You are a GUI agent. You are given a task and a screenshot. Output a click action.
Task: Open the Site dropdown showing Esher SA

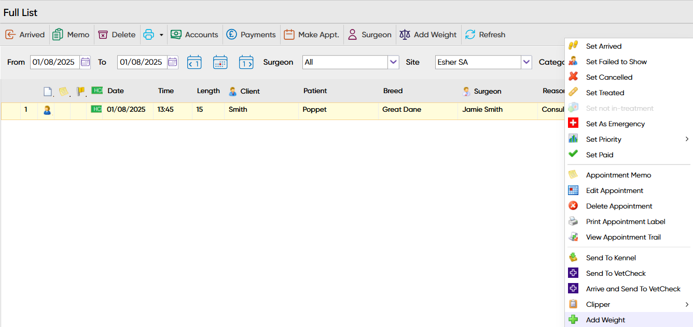(526, 62)
